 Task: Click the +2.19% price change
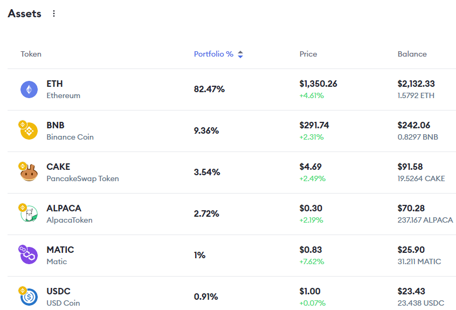[312, 220]
